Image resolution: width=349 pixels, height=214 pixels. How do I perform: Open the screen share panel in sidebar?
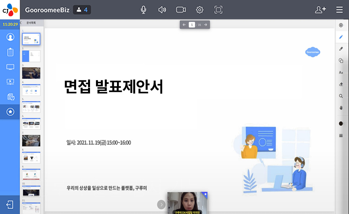point(10,67)
